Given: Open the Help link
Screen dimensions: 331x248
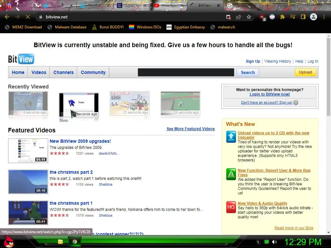Looking at the screenshot, I should point(299,61).
